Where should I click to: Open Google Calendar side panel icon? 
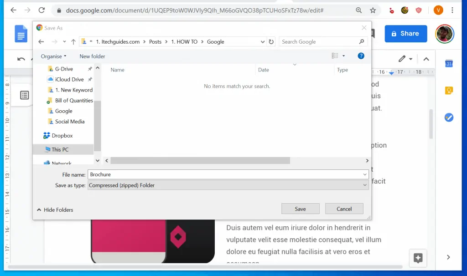[449, 64]
